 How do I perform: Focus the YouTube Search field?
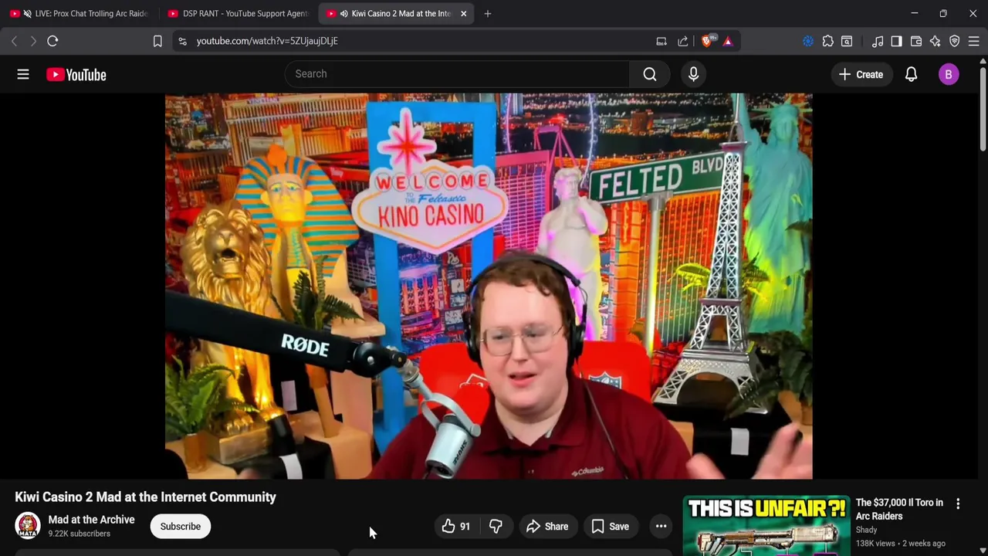457,74
